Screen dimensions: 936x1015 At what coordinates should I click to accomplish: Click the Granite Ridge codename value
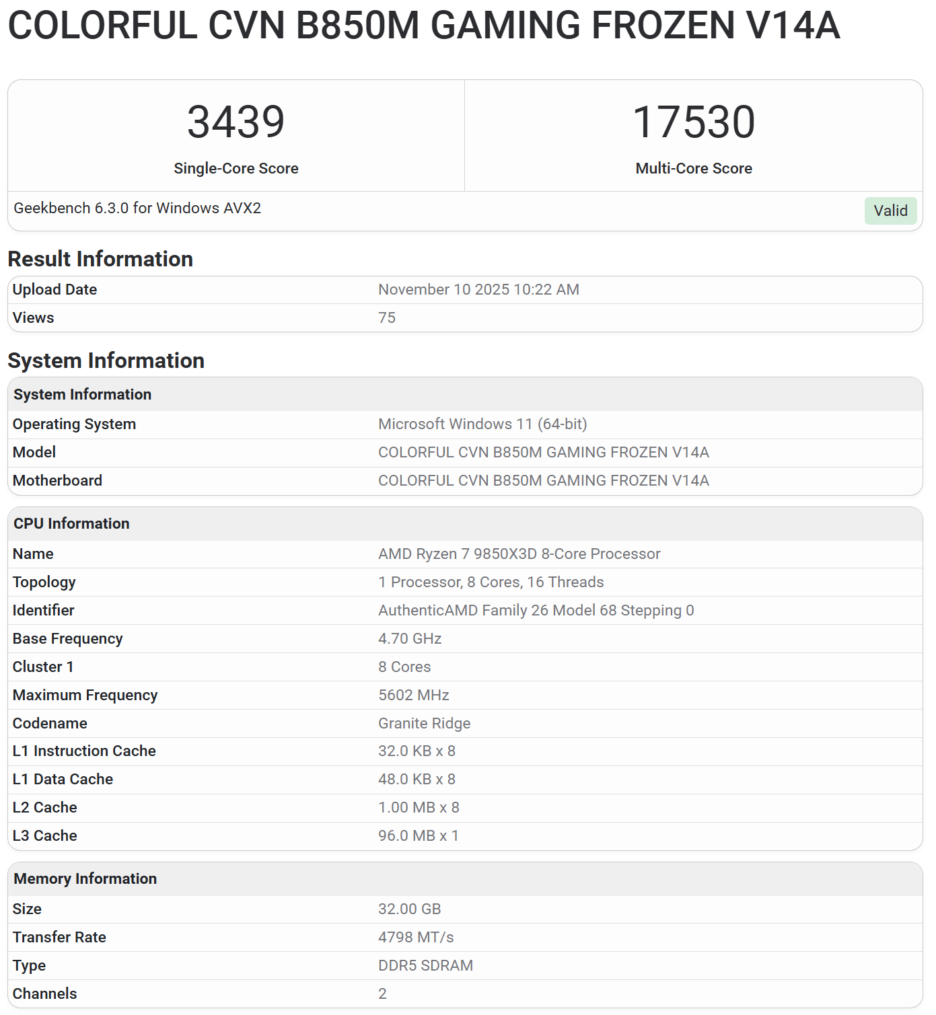[x=424, y=723]
